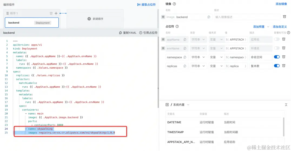Open the envName type dropdown 字符串
292x152 pixels.
pos(198,48)
